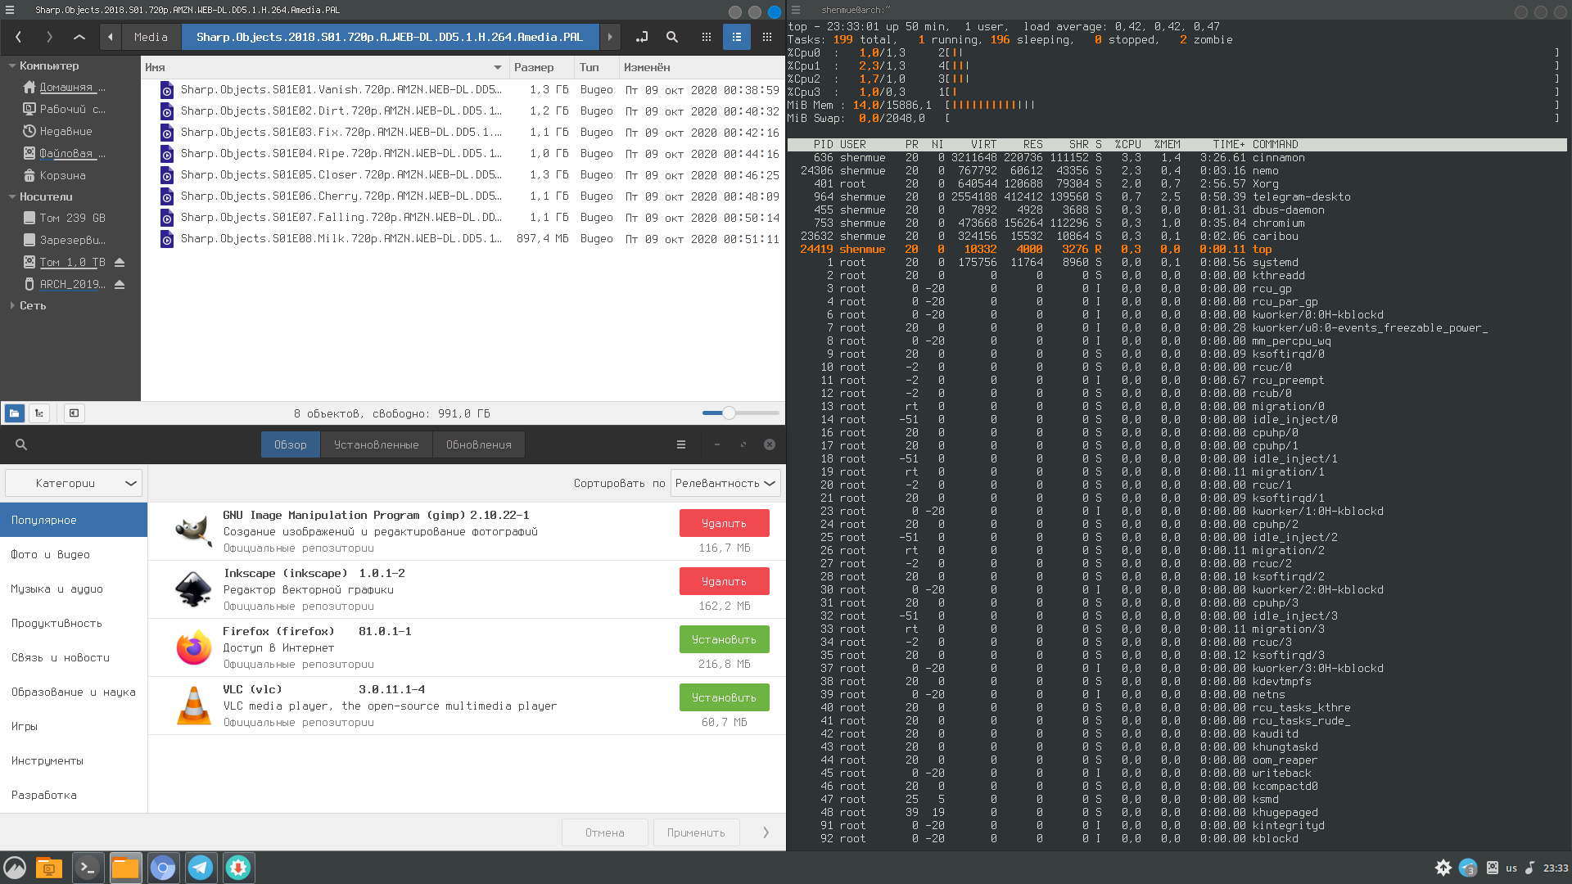
Task: Sort files by Размер column
Action: pos(541,68)
